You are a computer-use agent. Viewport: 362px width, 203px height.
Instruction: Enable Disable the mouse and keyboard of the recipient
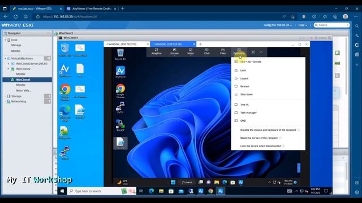(268, 130)
